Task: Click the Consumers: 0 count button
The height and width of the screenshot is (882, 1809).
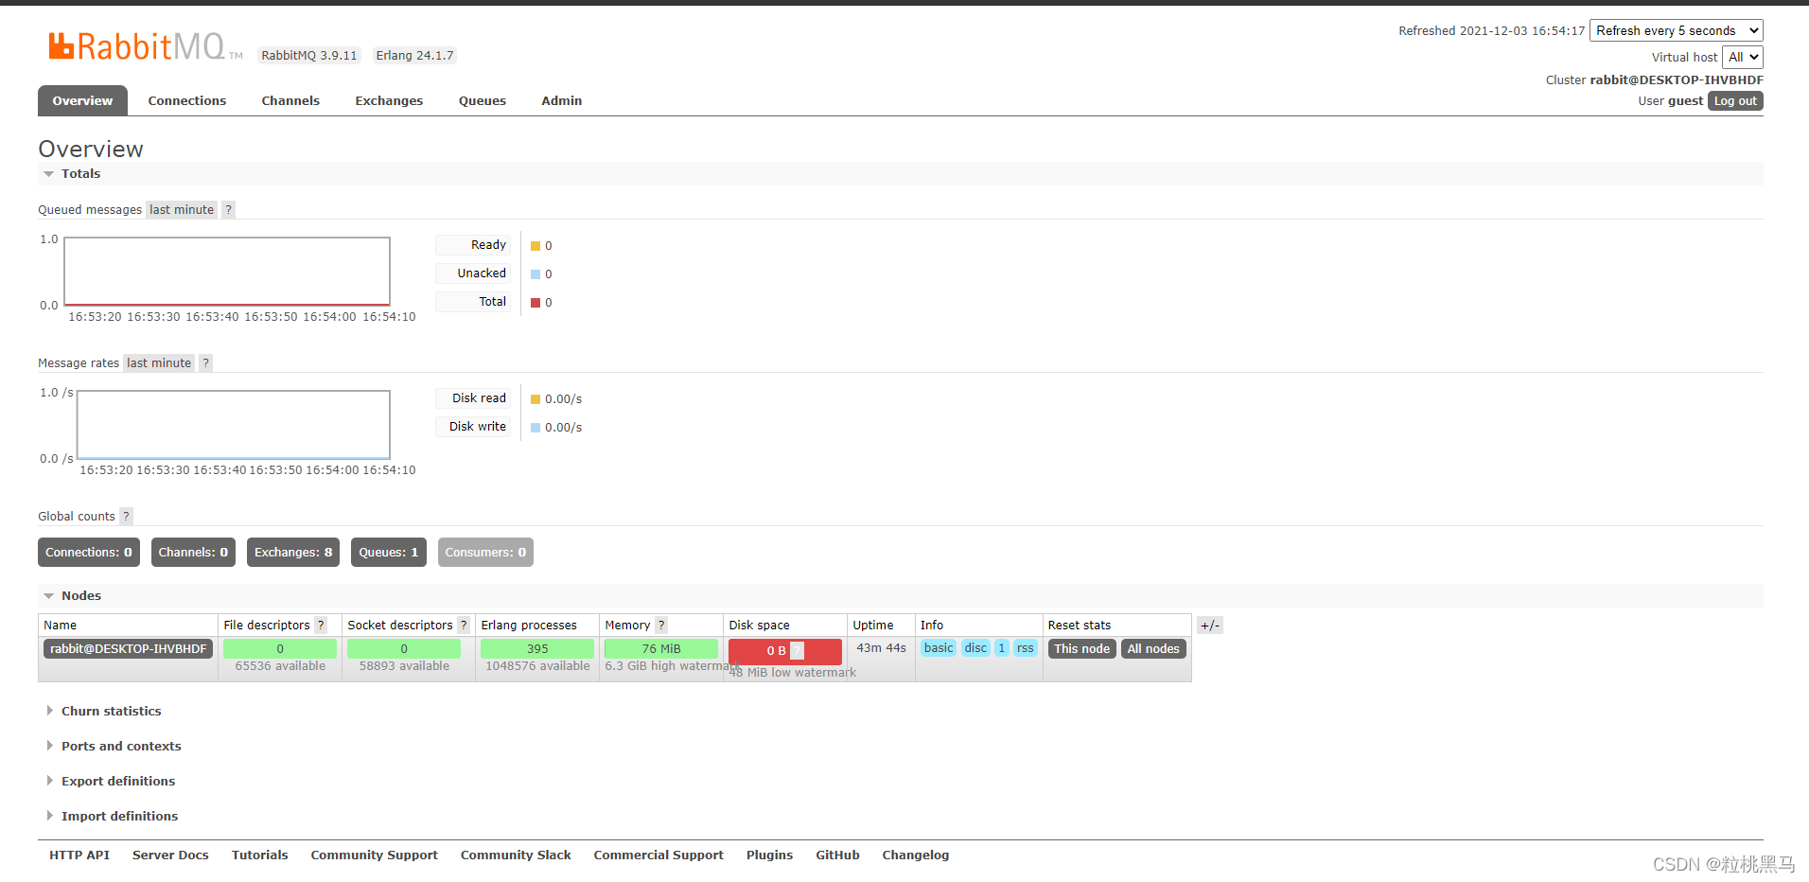Action: click(x=485, y=553)
